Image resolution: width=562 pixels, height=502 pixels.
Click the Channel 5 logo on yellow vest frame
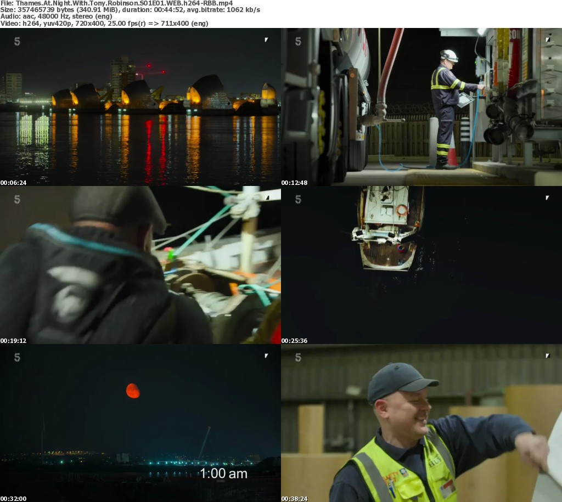coord(298,357)
